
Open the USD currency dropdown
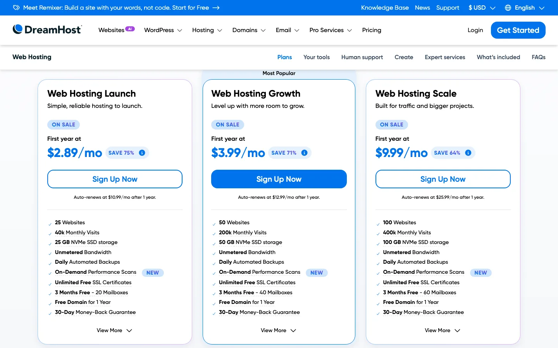[482, 8]
